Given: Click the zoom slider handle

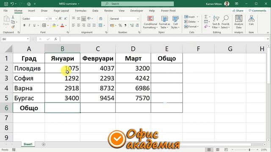Looking at the screenshot, I should tap(249, 149).
